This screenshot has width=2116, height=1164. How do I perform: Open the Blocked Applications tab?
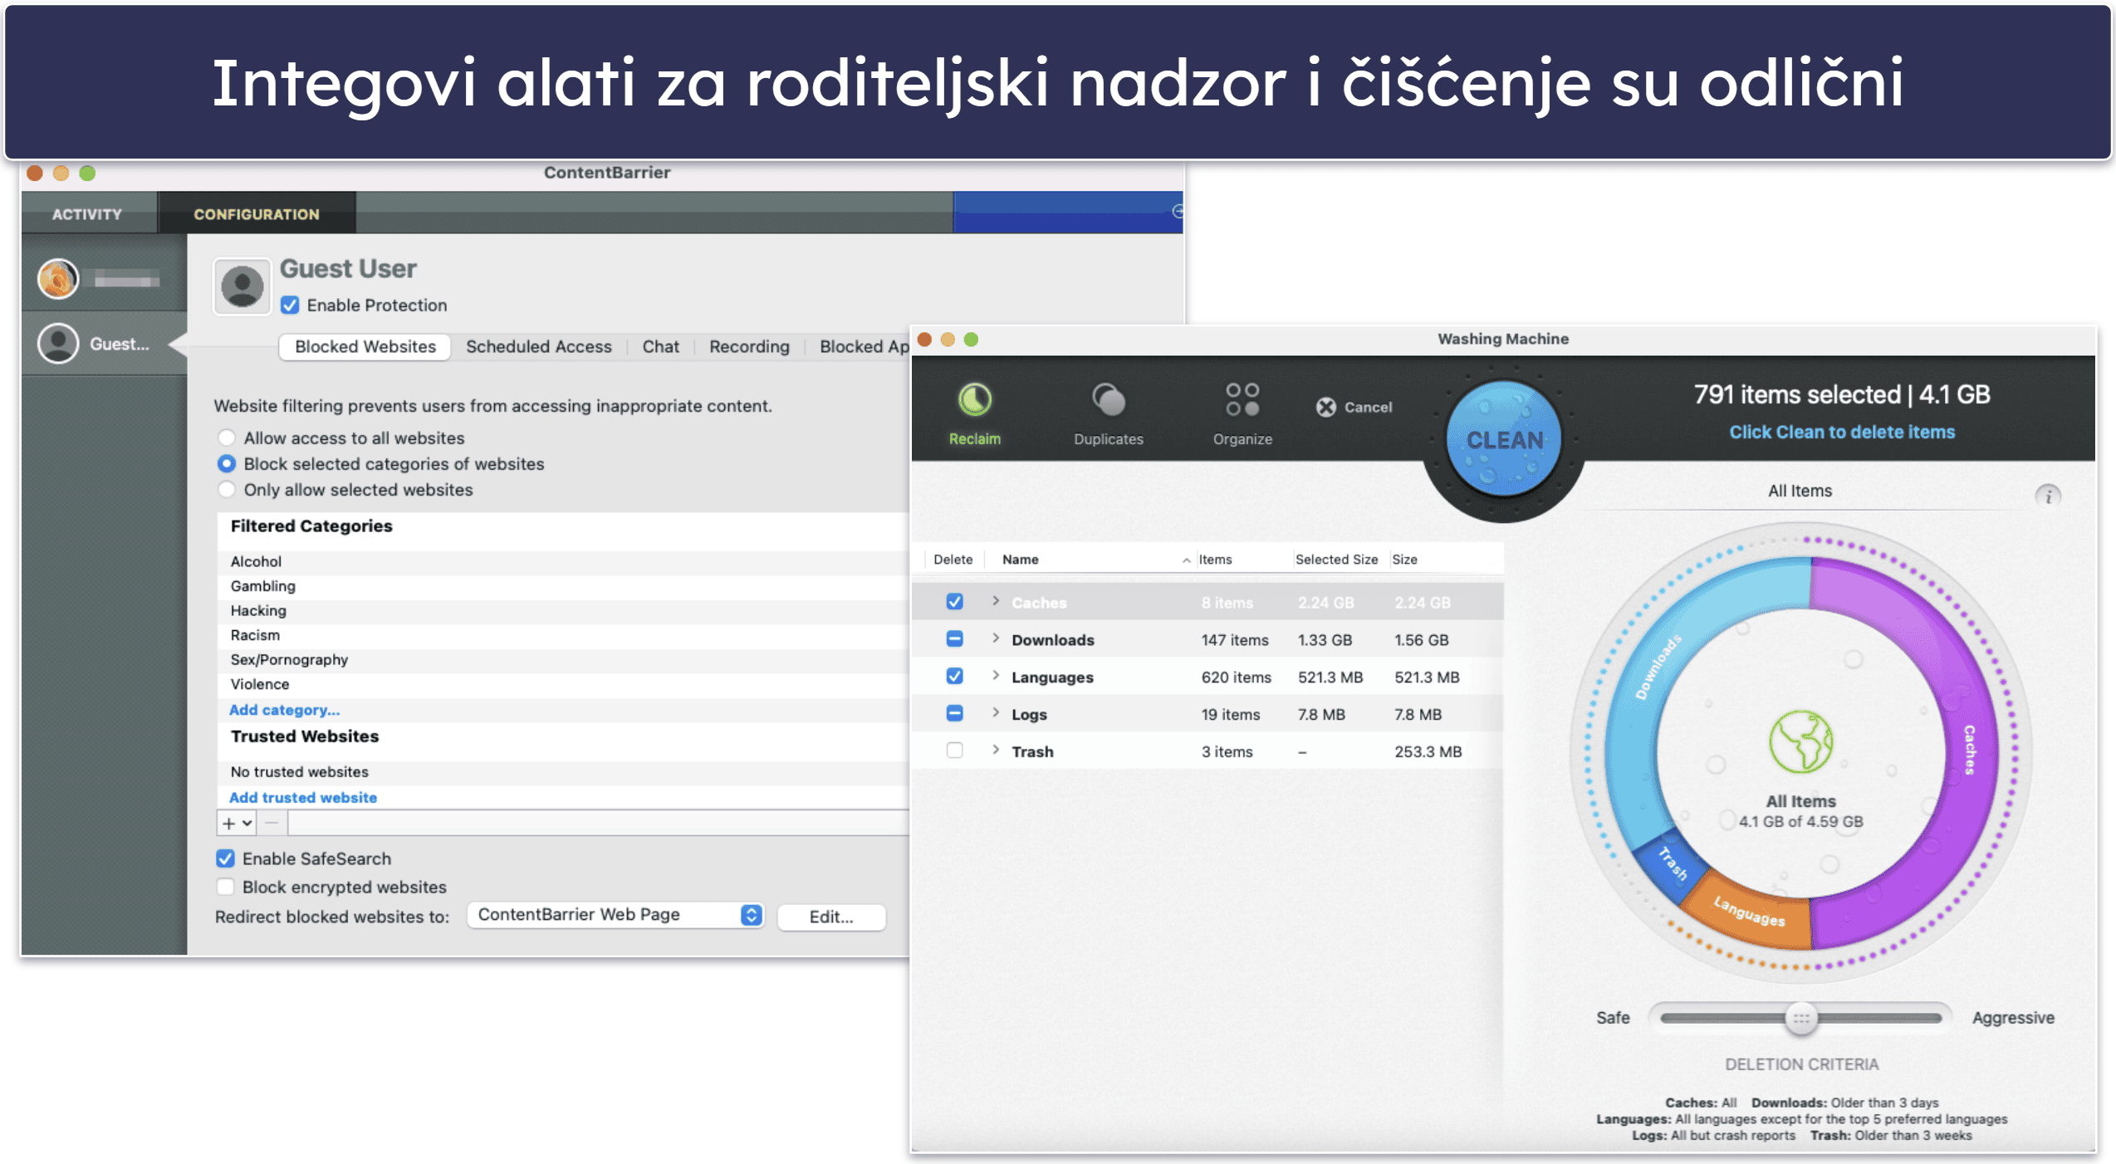click(x=864, y=347)
